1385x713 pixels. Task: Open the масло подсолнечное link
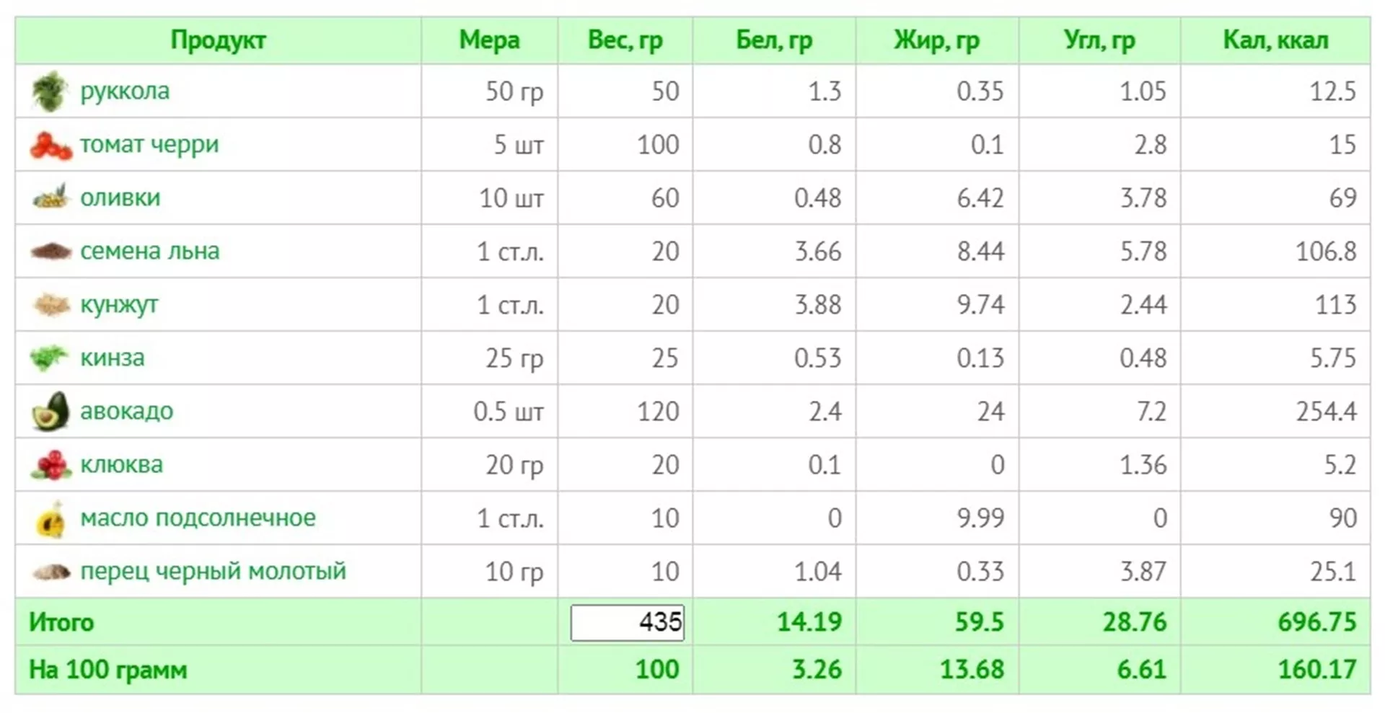pos(198,518)
